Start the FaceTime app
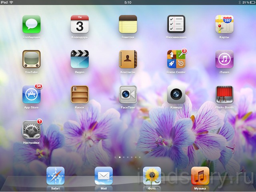This screenshot has height=192, width=256. coord(128,94)
